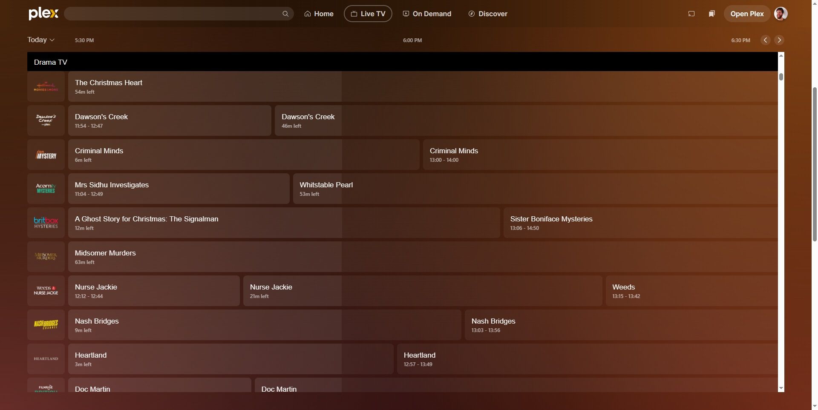The image size is (818, 410).
Task: Click the guide scrollbar down arrow
Action: coord(781,388)
